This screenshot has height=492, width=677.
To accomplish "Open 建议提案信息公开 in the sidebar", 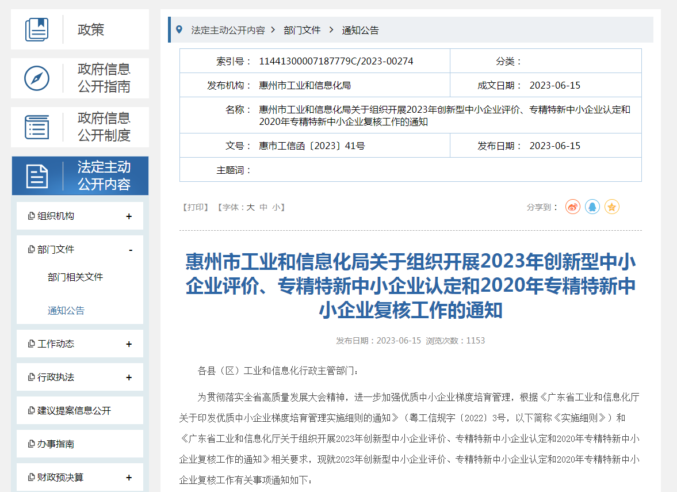I will coord(74,411).
